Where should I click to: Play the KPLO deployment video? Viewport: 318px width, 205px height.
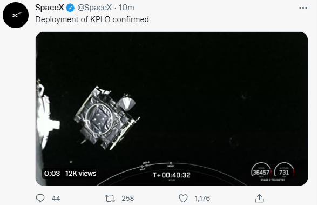tap(172, 109)
